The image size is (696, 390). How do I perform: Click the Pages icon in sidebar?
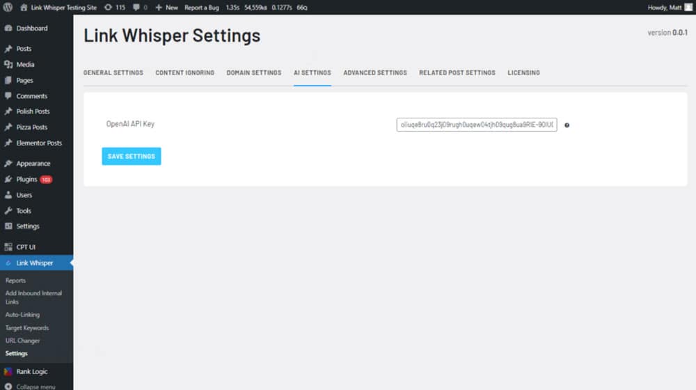tap(8, 80)
